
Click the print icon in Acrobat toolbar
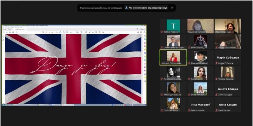13,32
